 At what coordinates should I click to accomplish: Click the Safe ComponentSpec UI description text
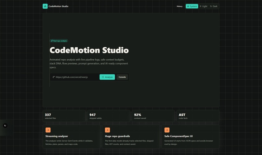[x=189, y=142]
